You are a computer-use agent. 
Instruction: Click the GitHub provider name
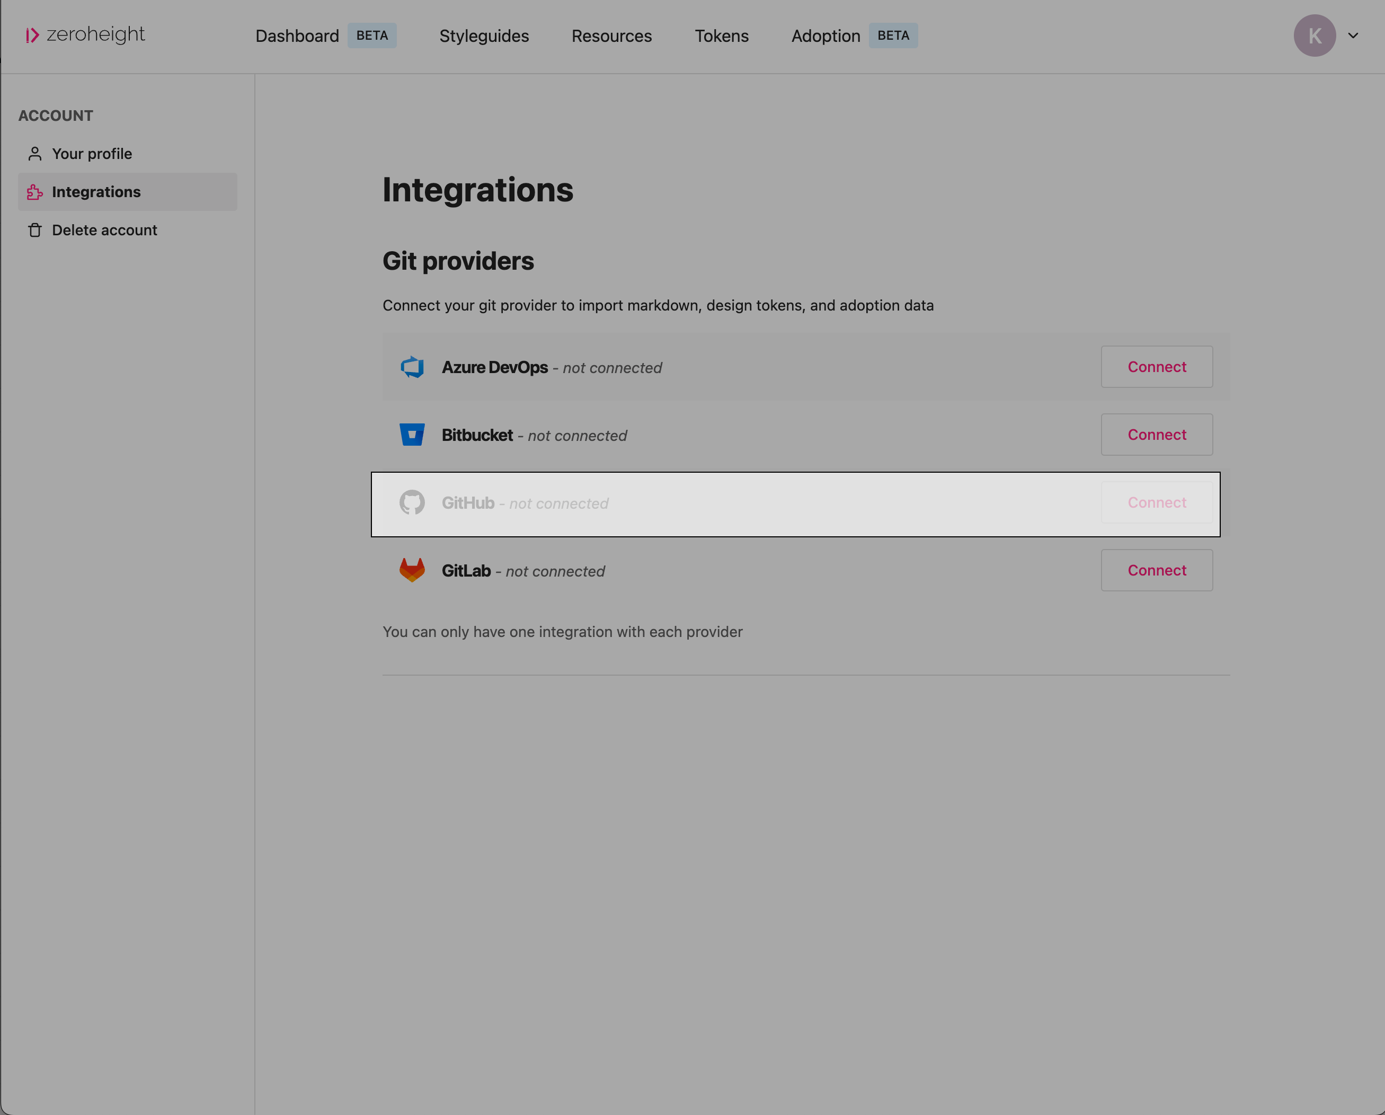(x=468, y=502)
